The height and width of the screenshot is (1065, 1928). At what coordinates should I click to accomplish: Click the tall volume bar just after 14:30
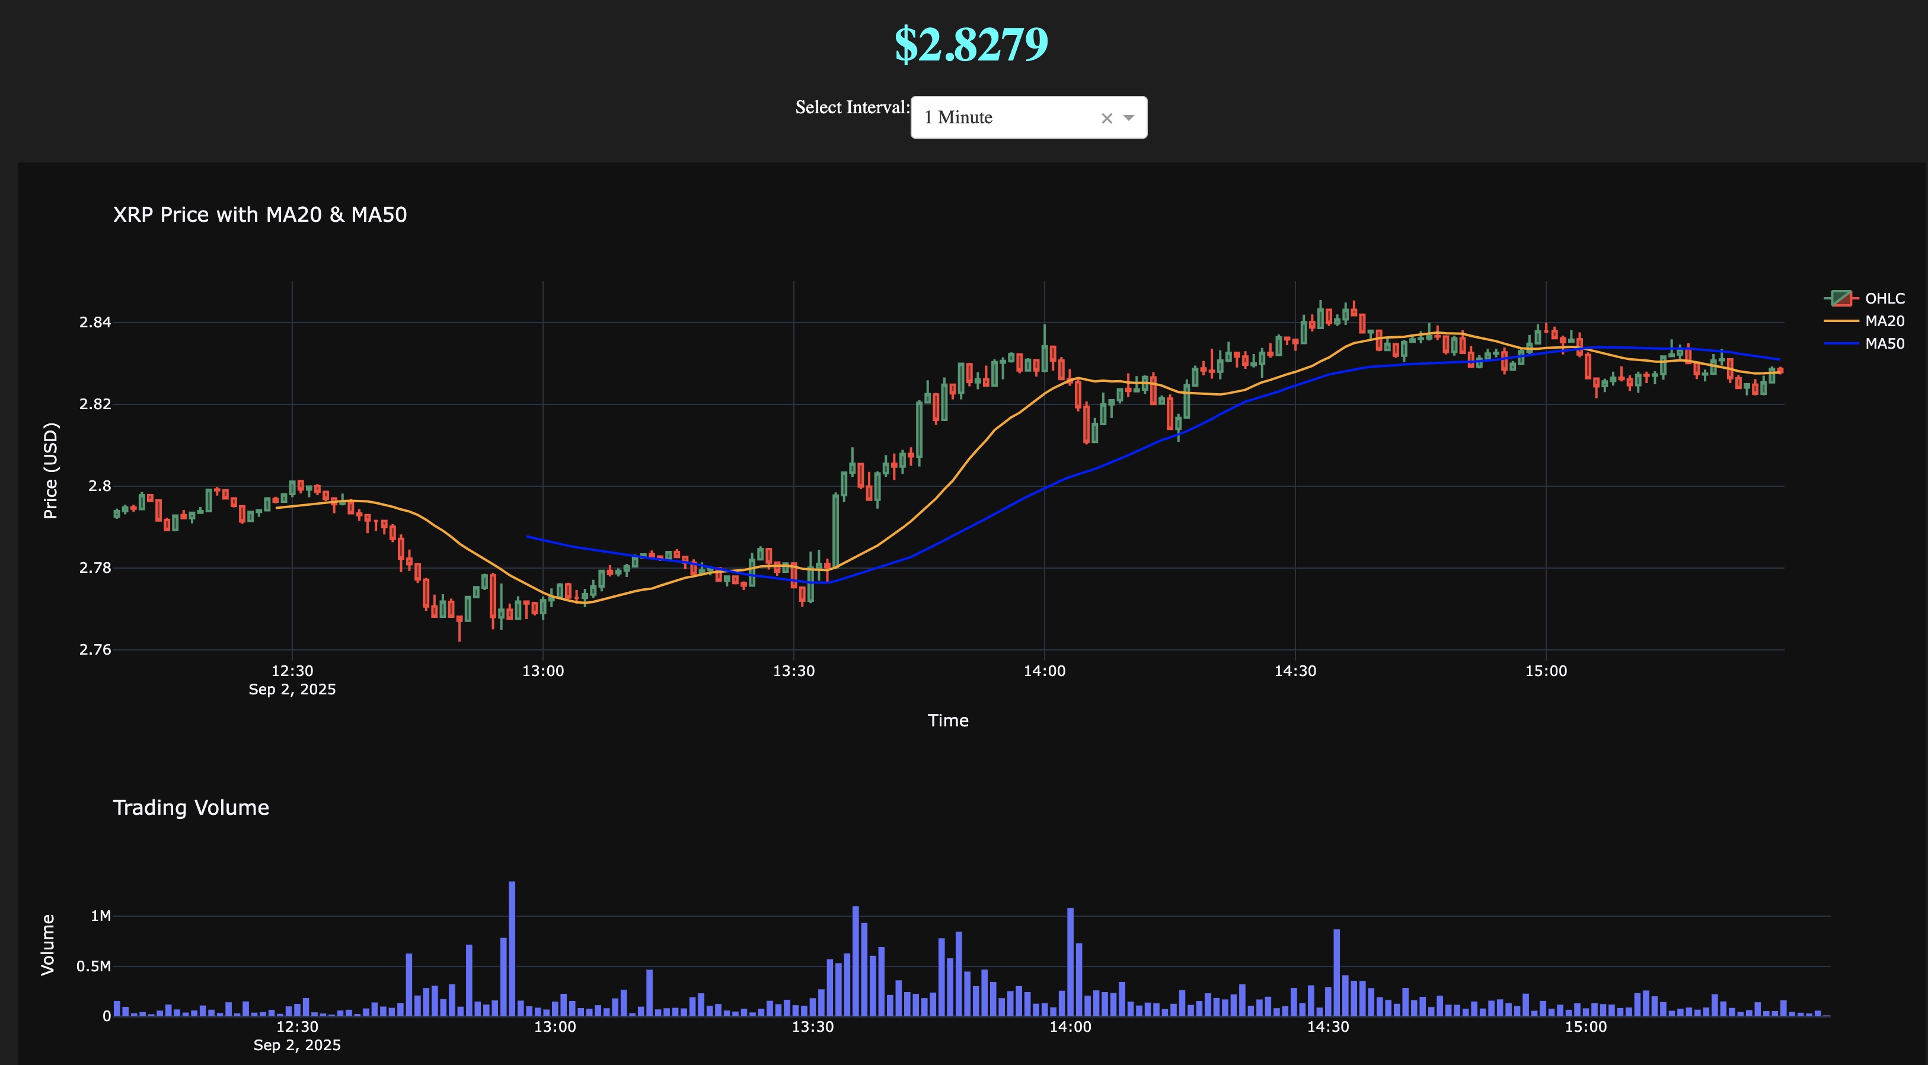1337,972
